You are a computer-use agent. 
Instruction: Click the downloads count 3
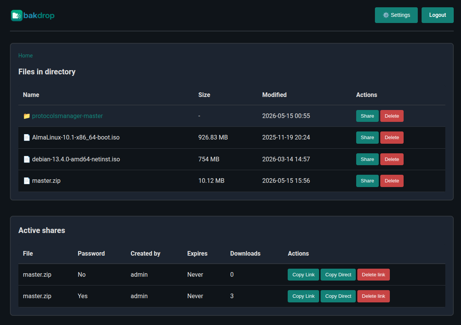click(232, 296)
